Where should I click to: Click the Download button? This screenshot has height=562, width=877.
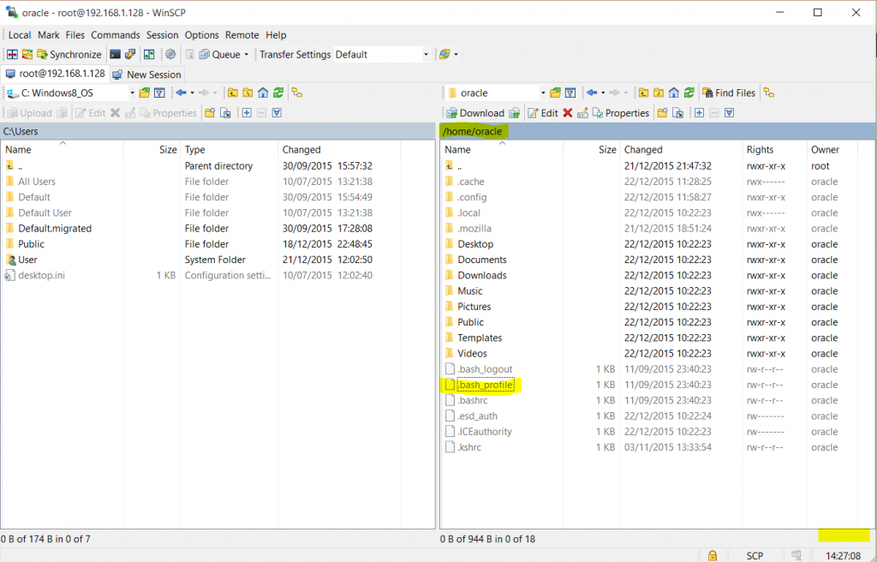(x=474, y=113)
